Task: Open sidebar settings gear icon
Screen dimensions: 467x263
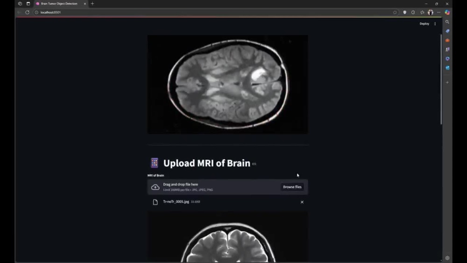Action: [447, 258]
